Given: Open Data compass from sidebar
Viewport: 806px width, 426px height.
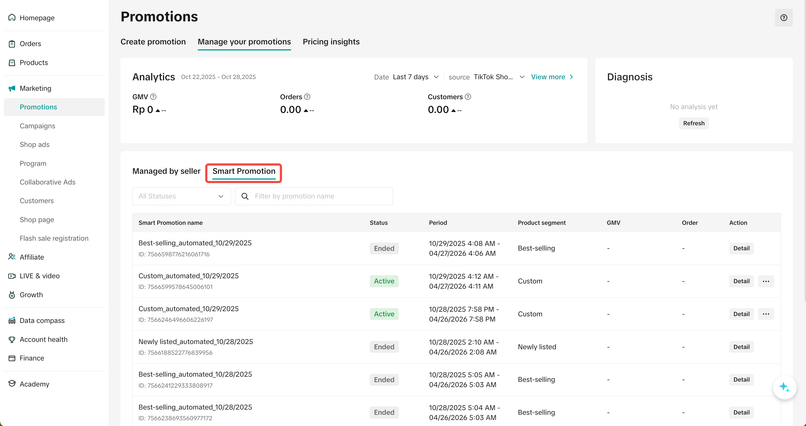Looking at the screenshot, I should tap(42, 320).
